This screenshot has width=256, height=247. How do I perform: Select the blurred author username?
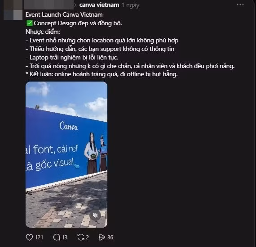click(49, 5)
